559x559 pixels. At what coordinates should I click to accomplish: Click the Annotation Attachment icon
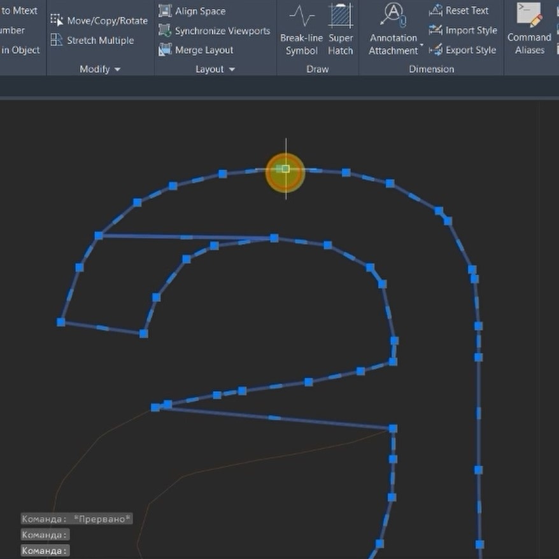click(x=393, y=15)
